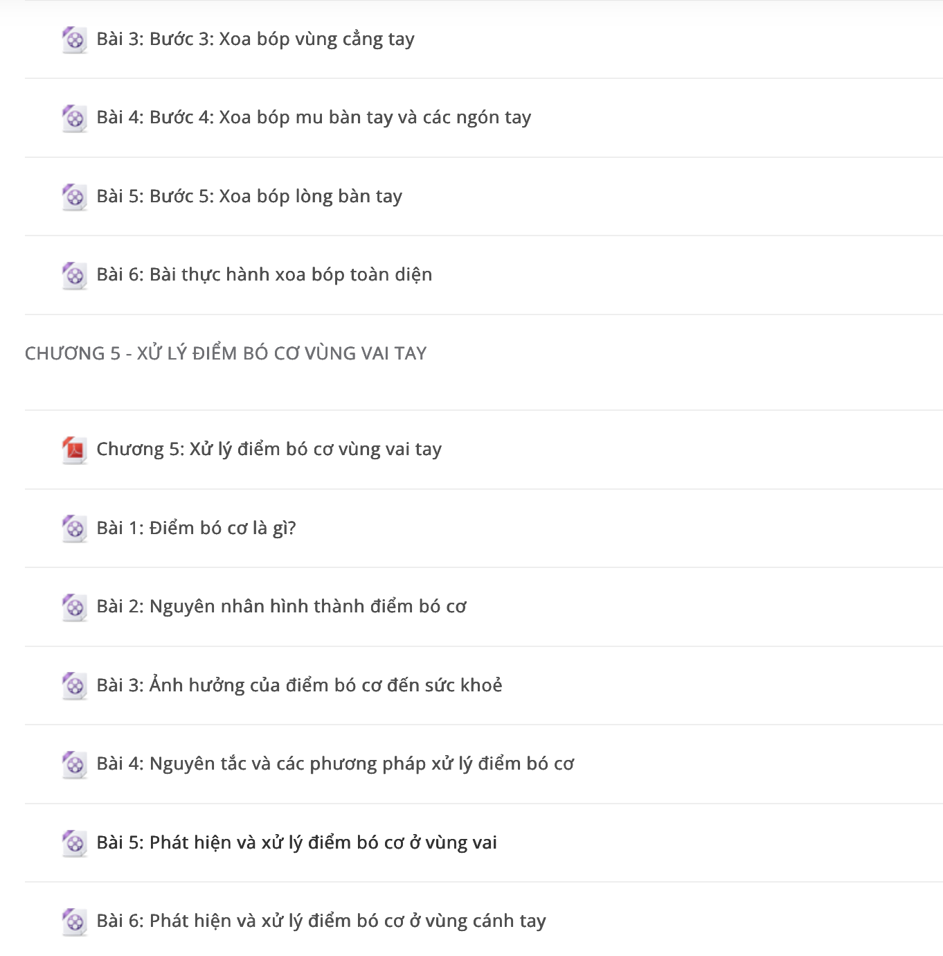Click video icon for Ảnh hưởng của điểm bó cơ
The height and width of the screenshot is (956, 943).
point(74,686)
